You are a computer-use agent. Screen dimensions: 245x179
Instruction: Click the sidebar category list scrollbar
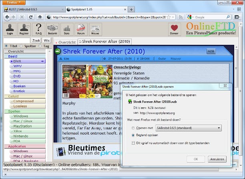[50, 106]
